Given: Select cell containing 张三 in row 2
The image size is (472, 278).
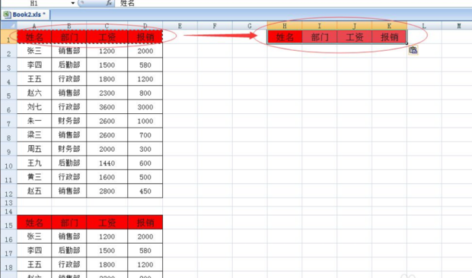Looking at the screenshot, I should tap(34, 51).
